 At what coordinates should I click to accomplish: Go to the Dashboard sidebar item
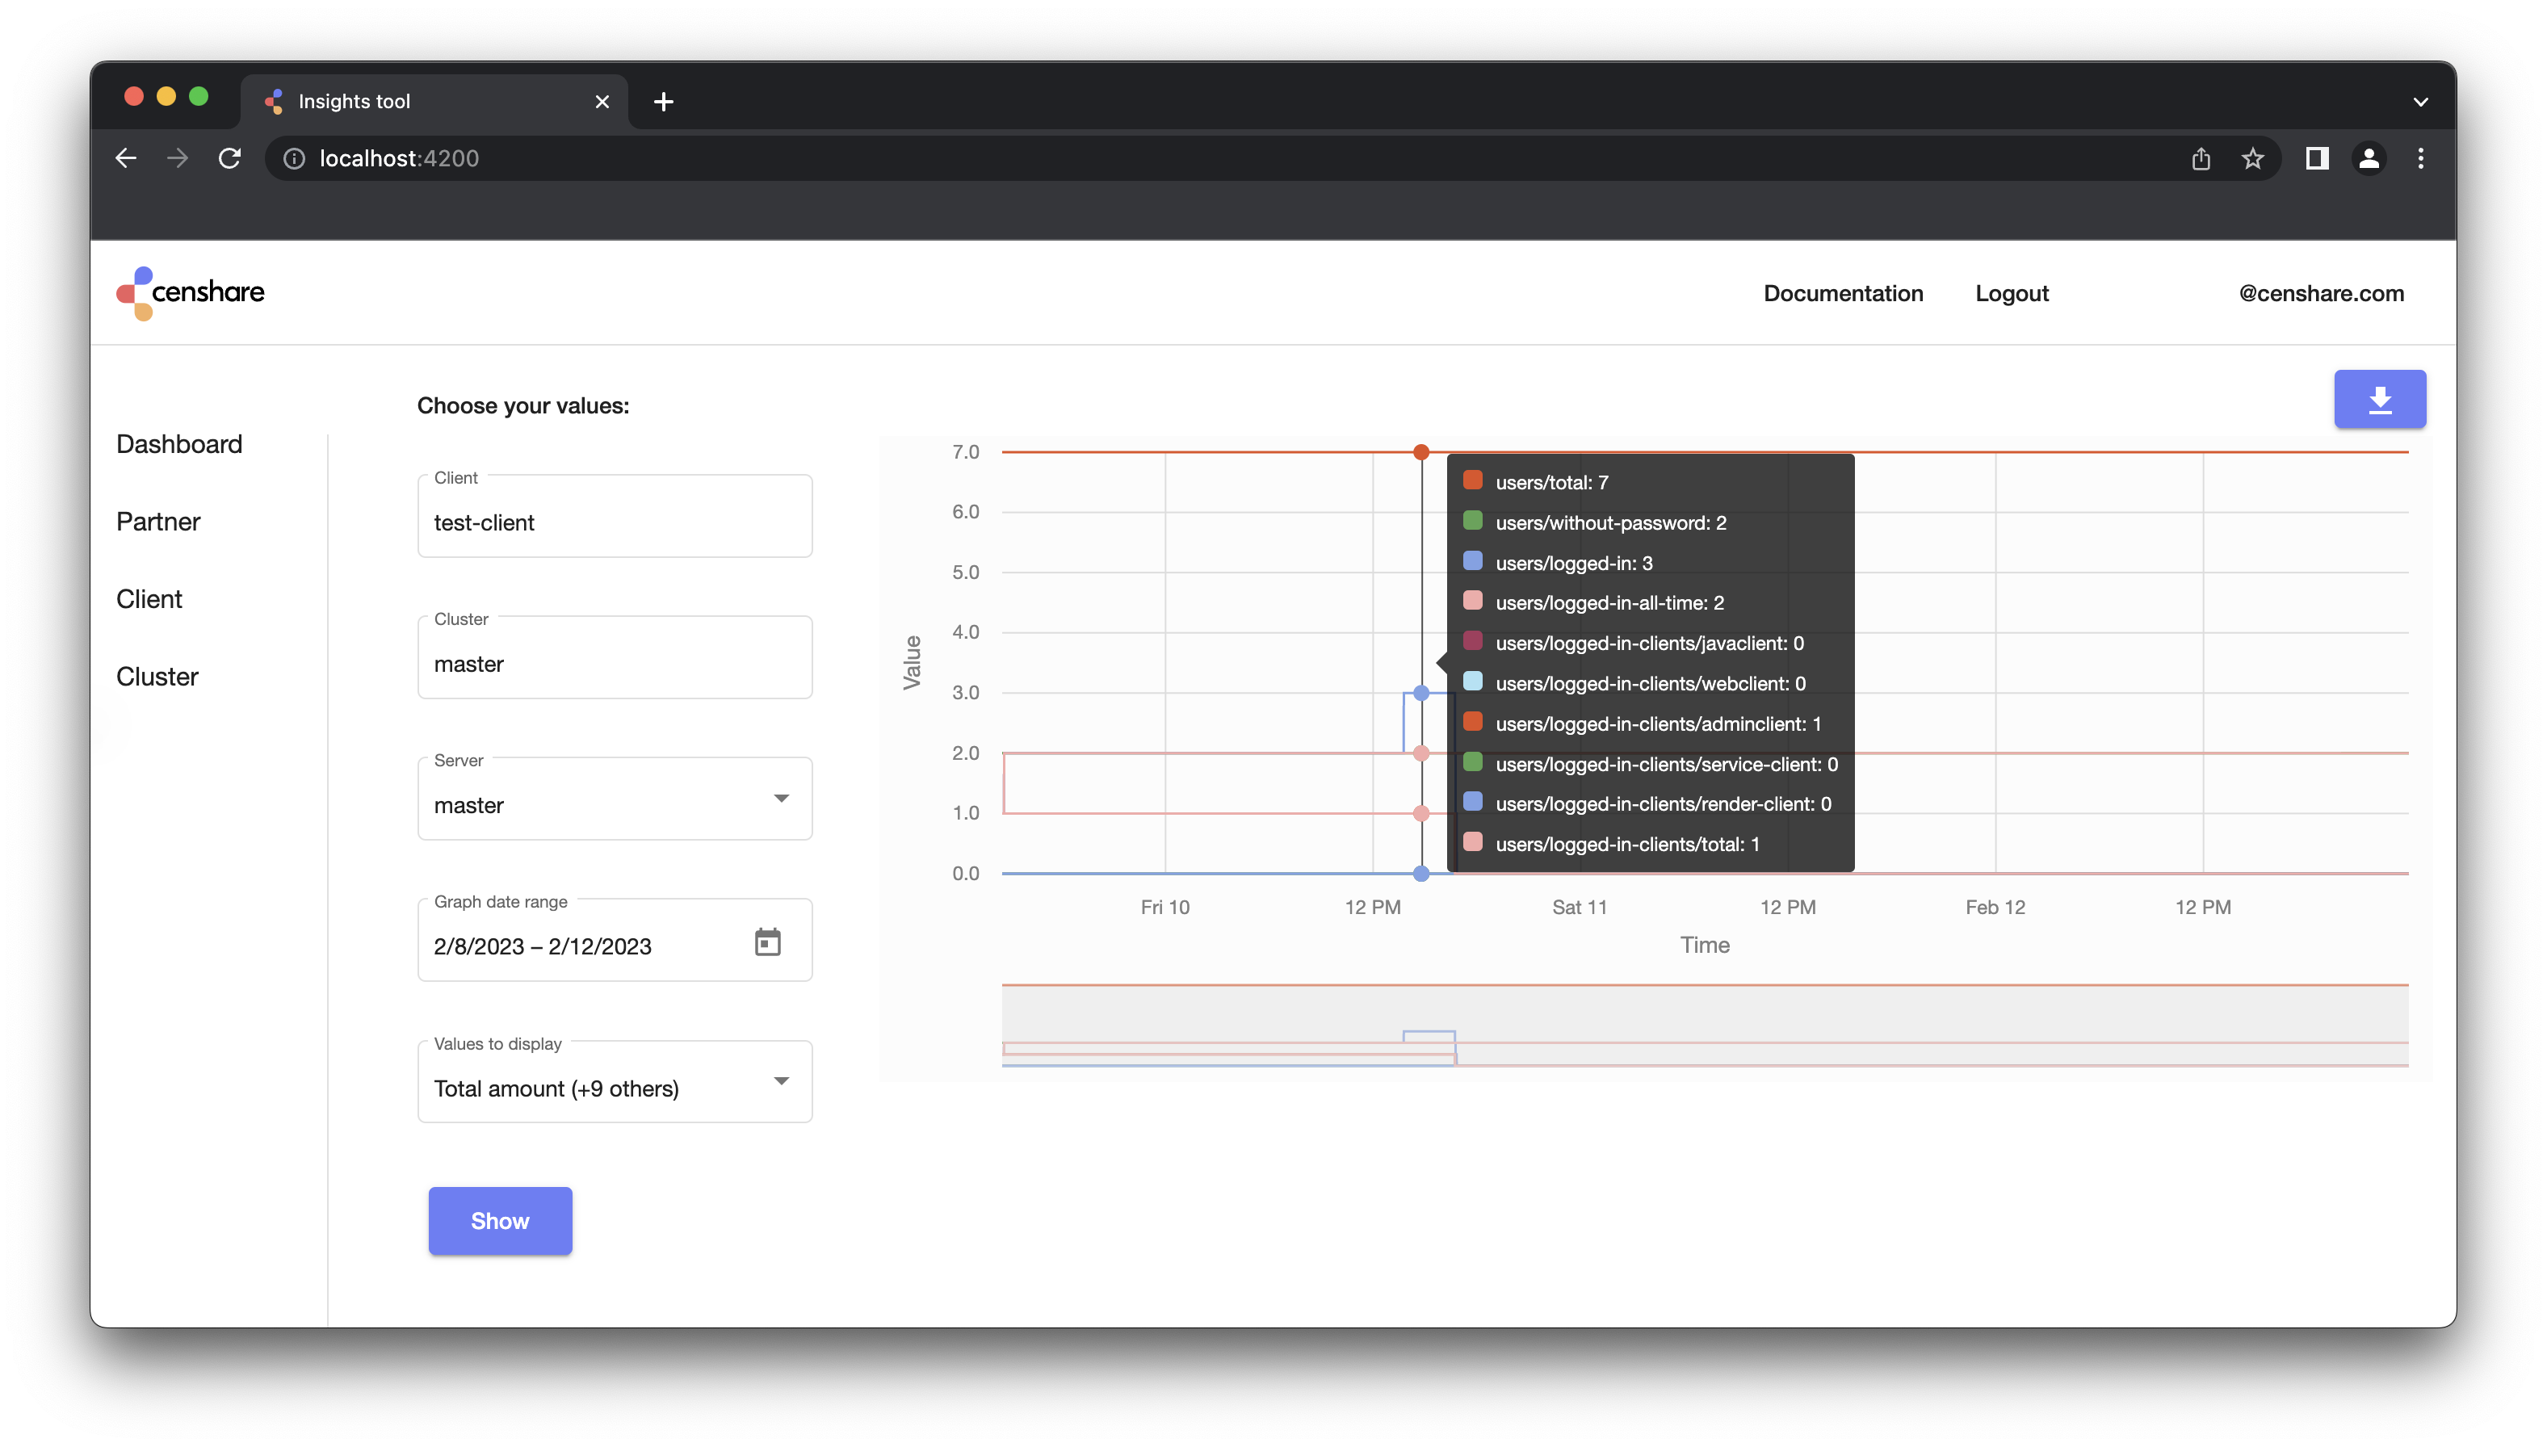point(179,444)
